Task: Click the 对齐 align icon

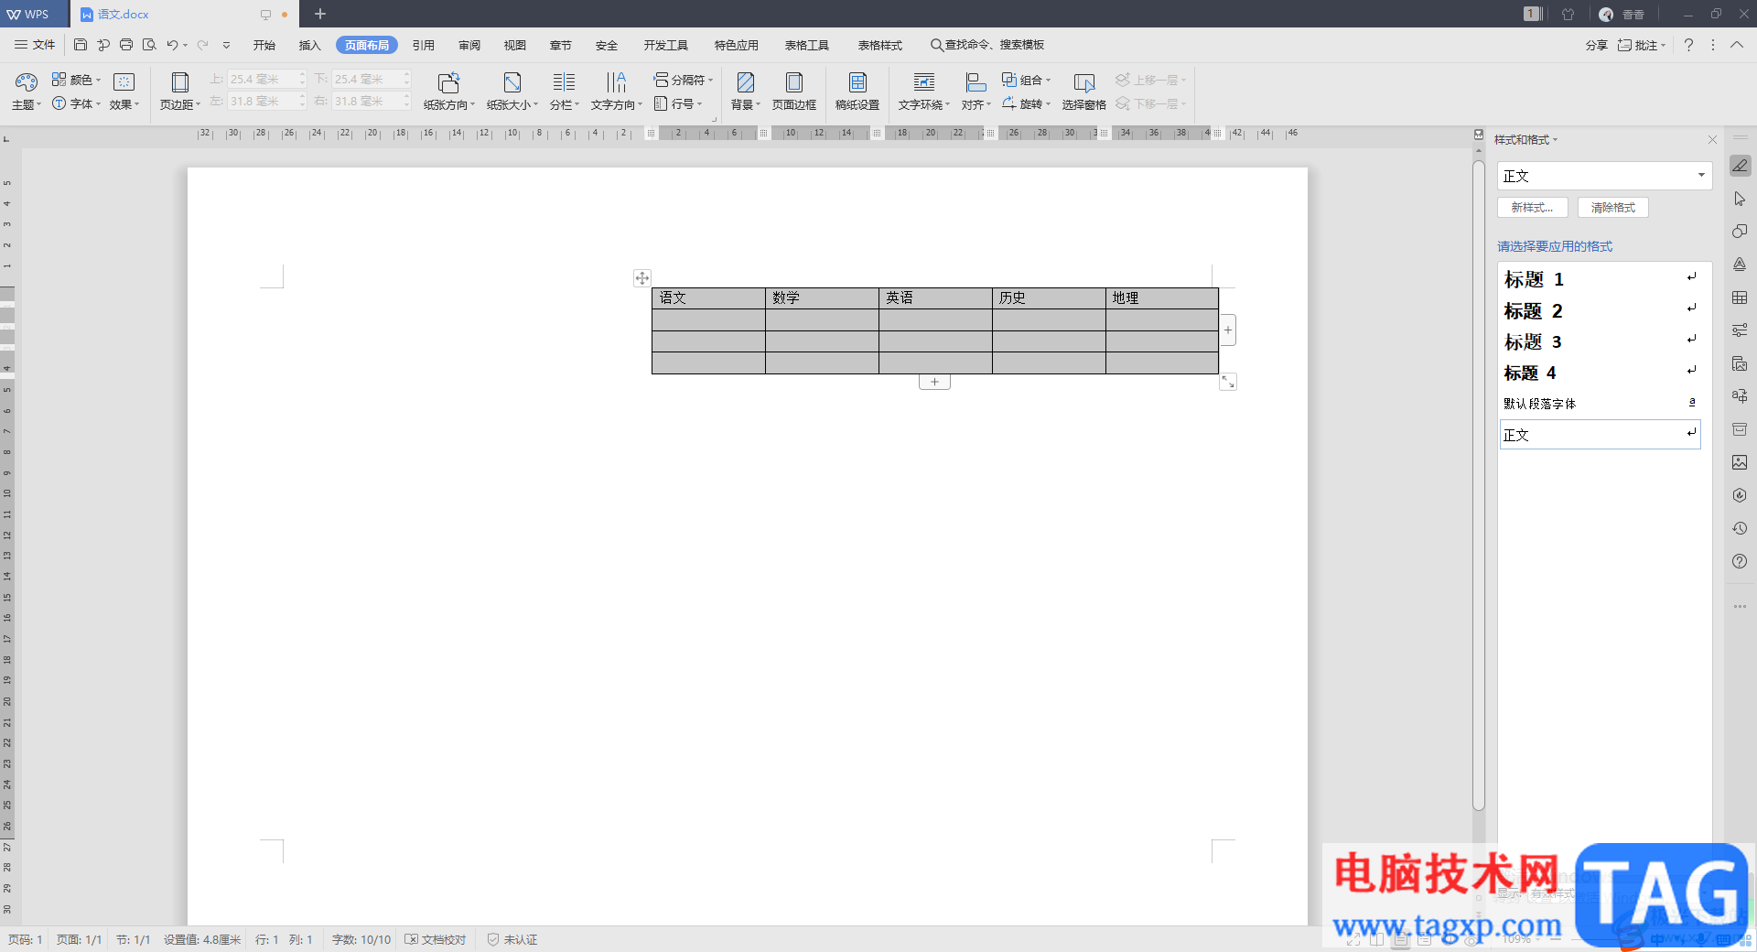Action: [976, 83]
